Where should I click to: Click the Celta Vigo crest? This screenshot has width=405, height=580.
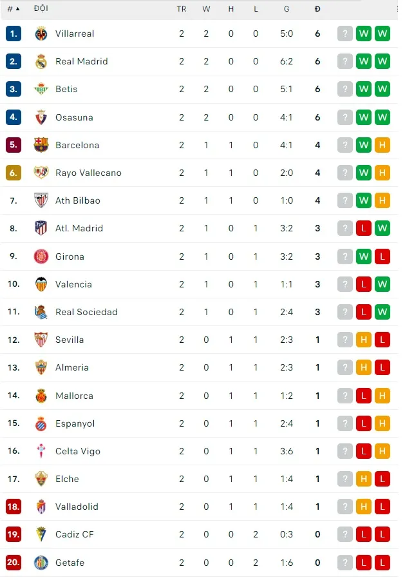point(42,451)
